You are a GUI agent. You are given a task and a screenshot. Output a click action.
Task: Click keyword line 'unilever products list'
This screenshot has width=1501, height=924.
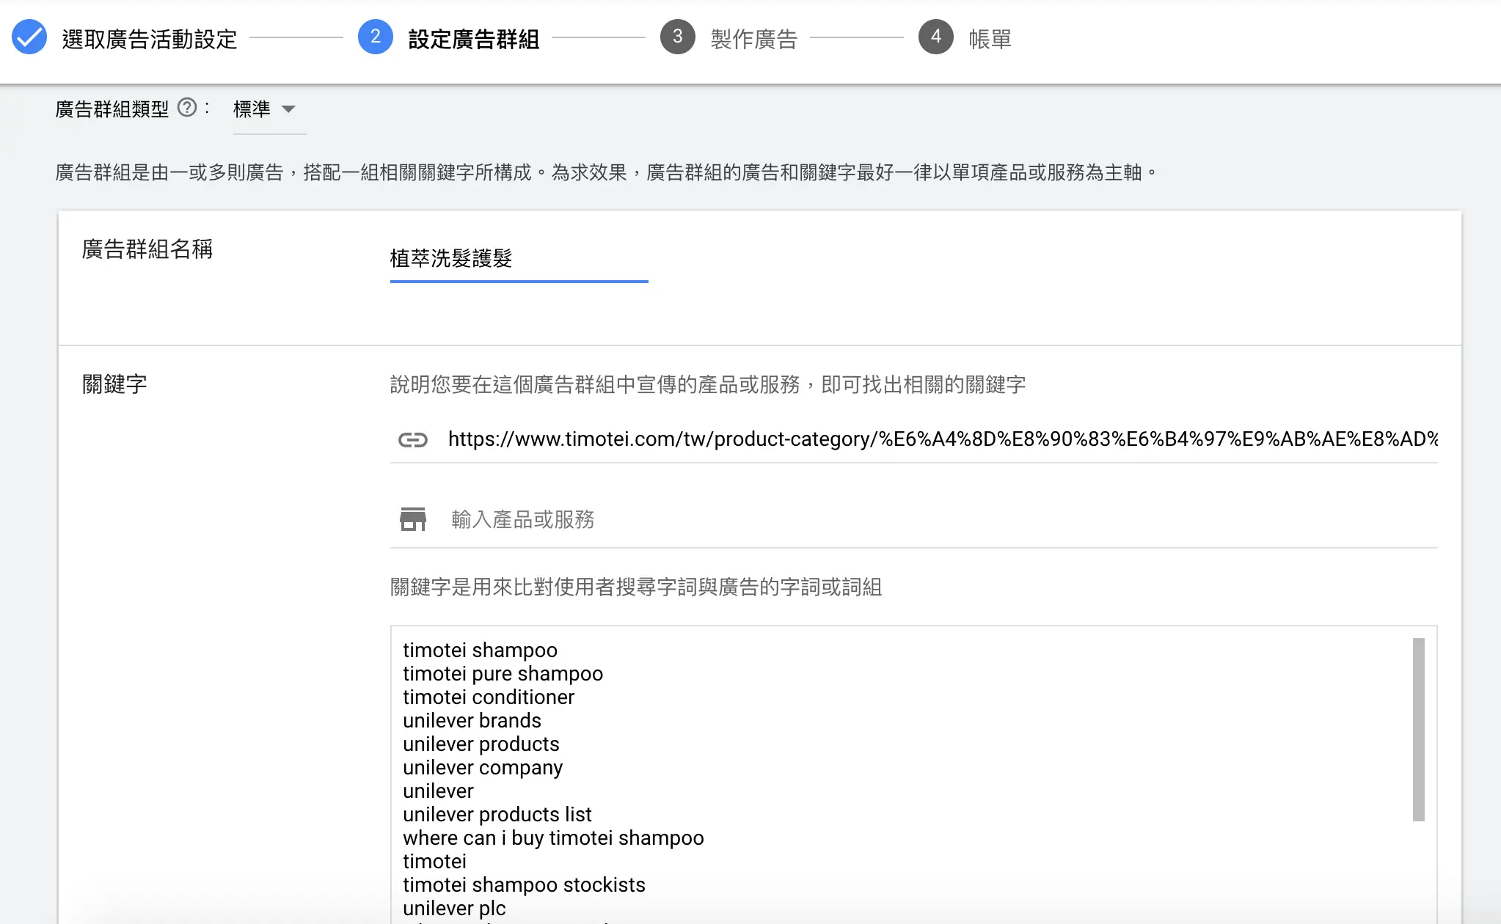pos(497,815)
